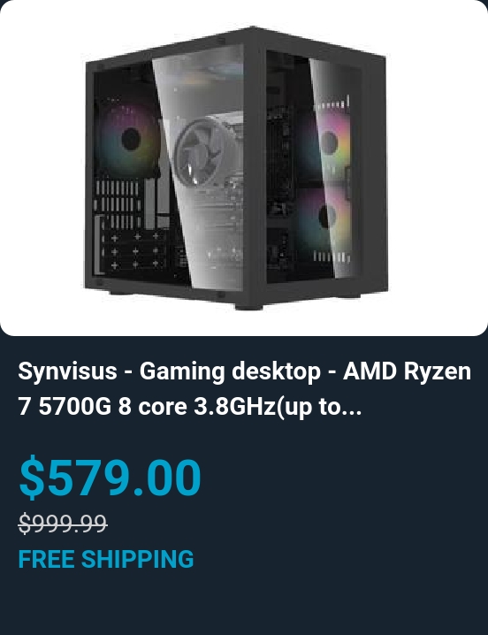This screenshot has height=635, width=488.
Task: Click the empty dark area below FREE SHIPPING
Action: [x=244, y=603]
